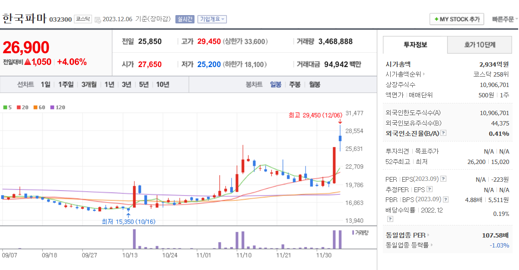Select 5년 line chart period
This screenshot has height=270, width=519.
point(143,84)
